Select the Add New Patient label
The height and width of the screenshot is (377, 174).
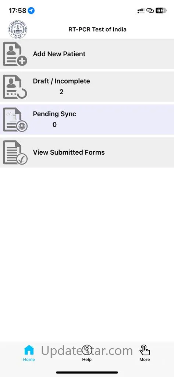point(59,54)
